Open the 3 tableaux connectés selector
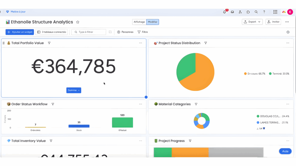This screenshot has width=296, height=166. coord(51,32)
